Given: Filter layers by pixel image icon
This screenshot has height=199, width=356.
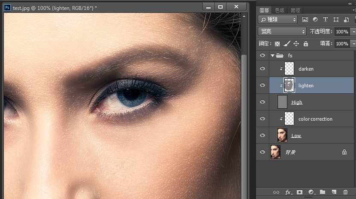Looking at the screenshot, I should tap(305, 20).
